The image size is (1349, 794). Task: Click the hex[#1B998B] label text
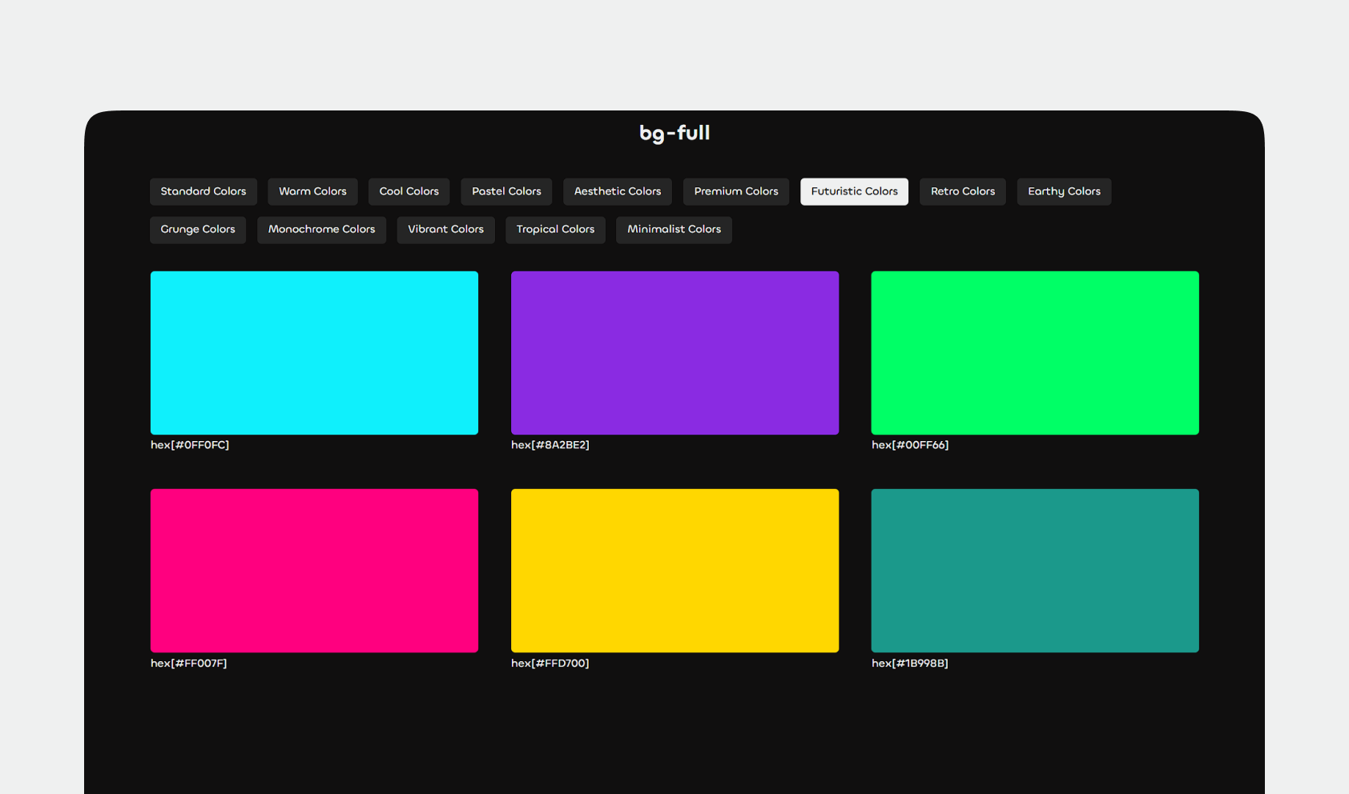pyautogui.click(x=910, y=664)
